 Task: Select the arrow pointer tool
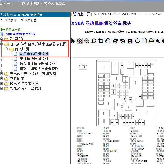pos(73,41)
